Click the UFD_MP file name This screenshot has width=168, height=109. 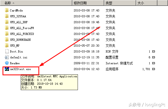[x=15, y=46]
